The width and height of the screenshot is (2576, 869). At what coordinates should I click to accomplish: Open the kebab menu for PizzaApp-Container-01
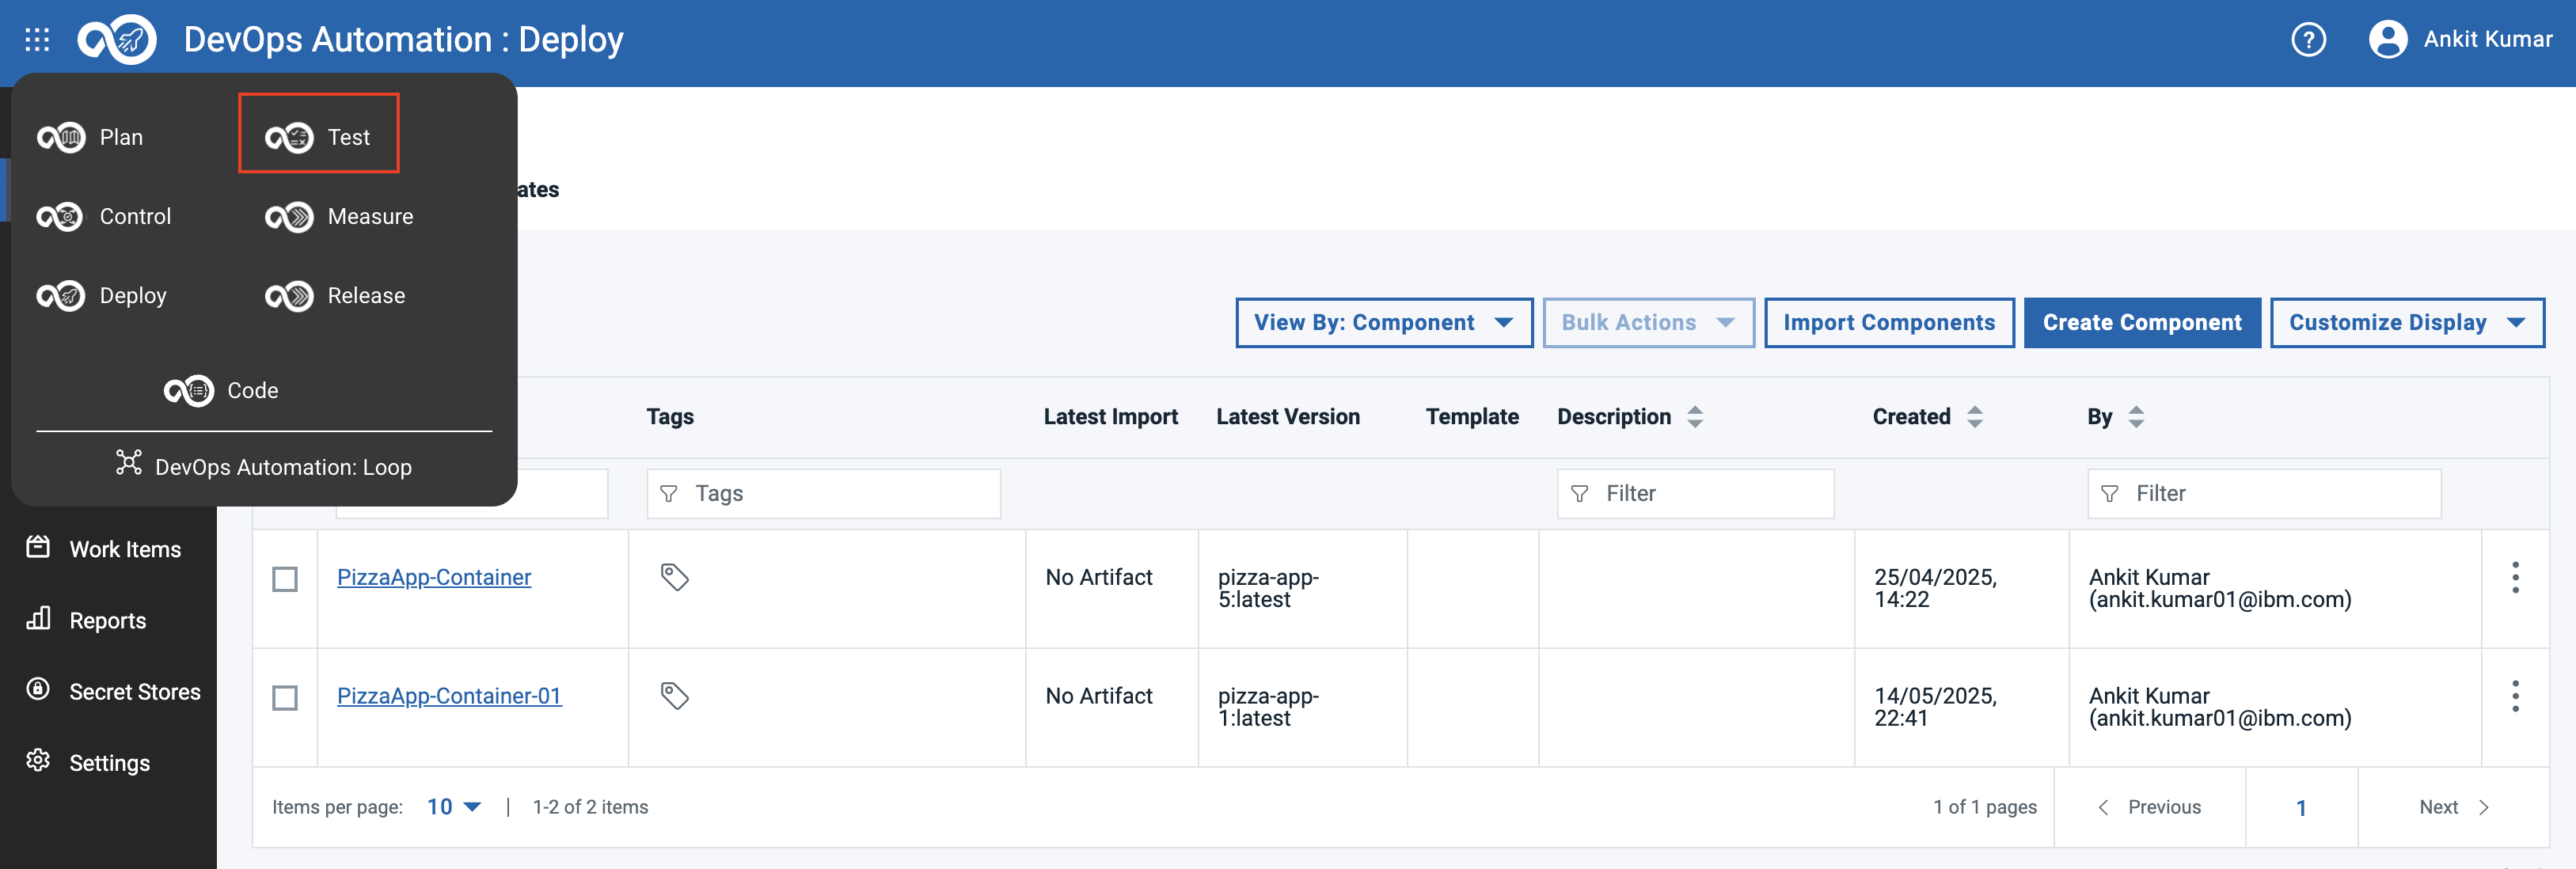[2515, 696]
